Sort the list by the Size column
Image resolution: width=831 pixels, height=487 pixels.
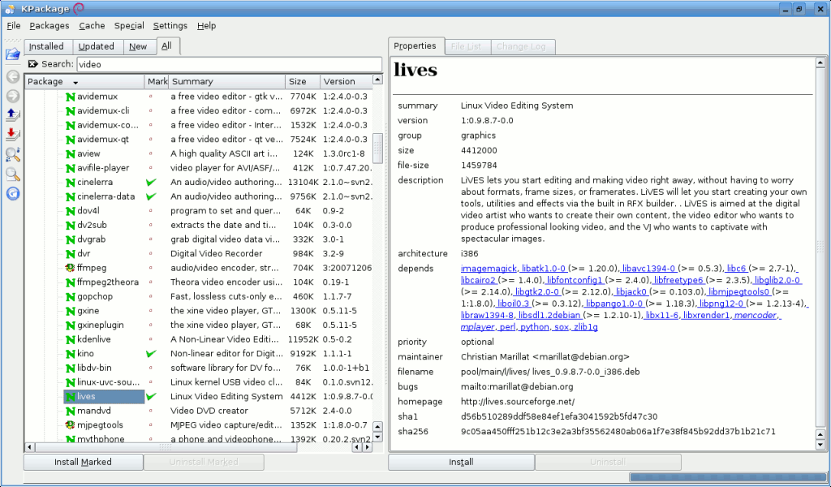(303, 82)
